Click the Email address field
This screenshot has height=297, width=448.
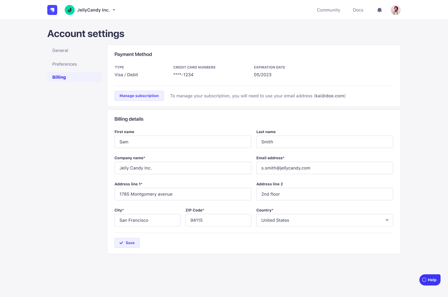(x=324, y=168)
